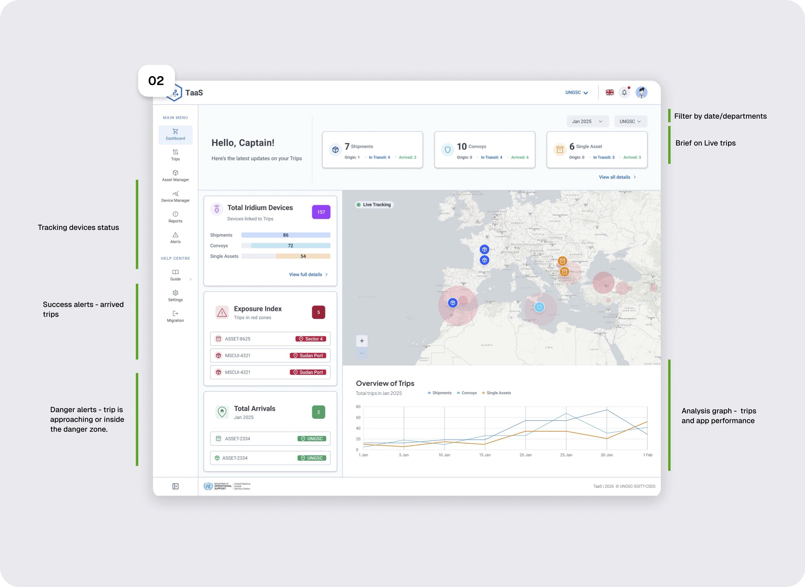This screenshot has height=587, width=805.
Task: Expand the UNGSC selector in header
Action: click(577, 92)
